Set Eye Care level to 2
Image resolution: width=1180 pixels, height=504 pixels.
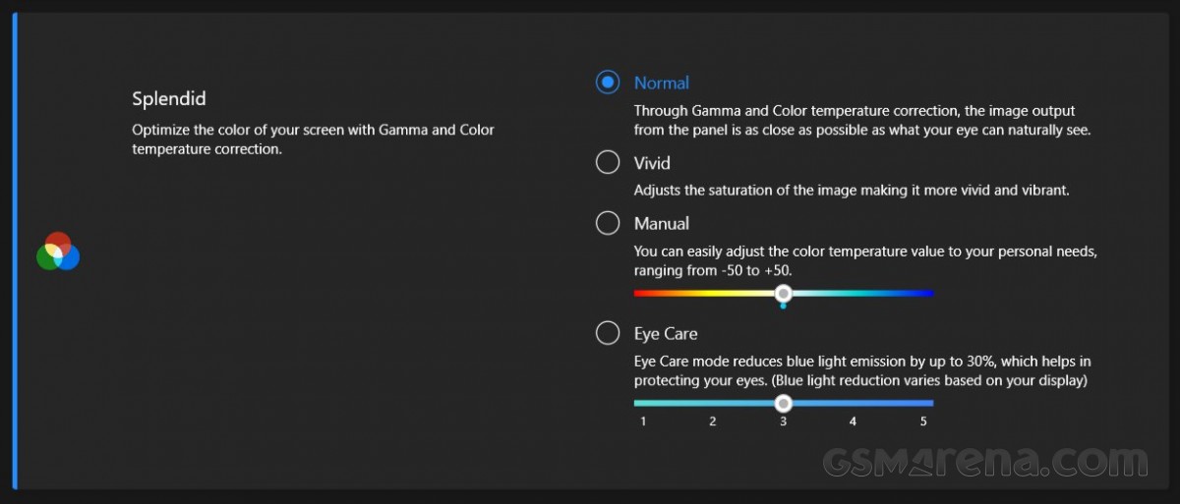[713, 403]
